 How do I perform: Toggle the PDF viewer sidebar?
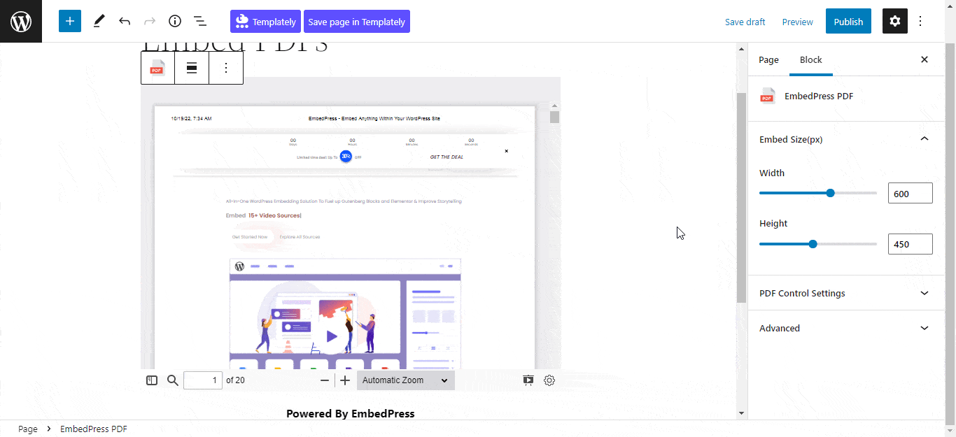pyautogui.click(x=152, y=380)
